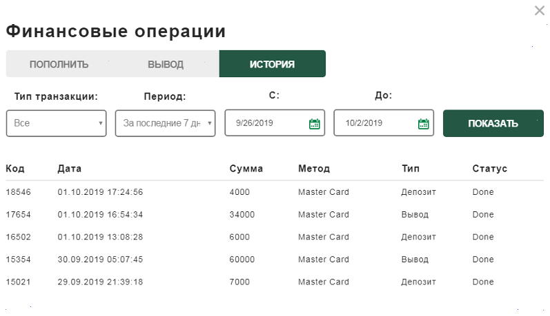Switch to the Вывод tab
Screen dimensions: 550x316
(166, 64)
